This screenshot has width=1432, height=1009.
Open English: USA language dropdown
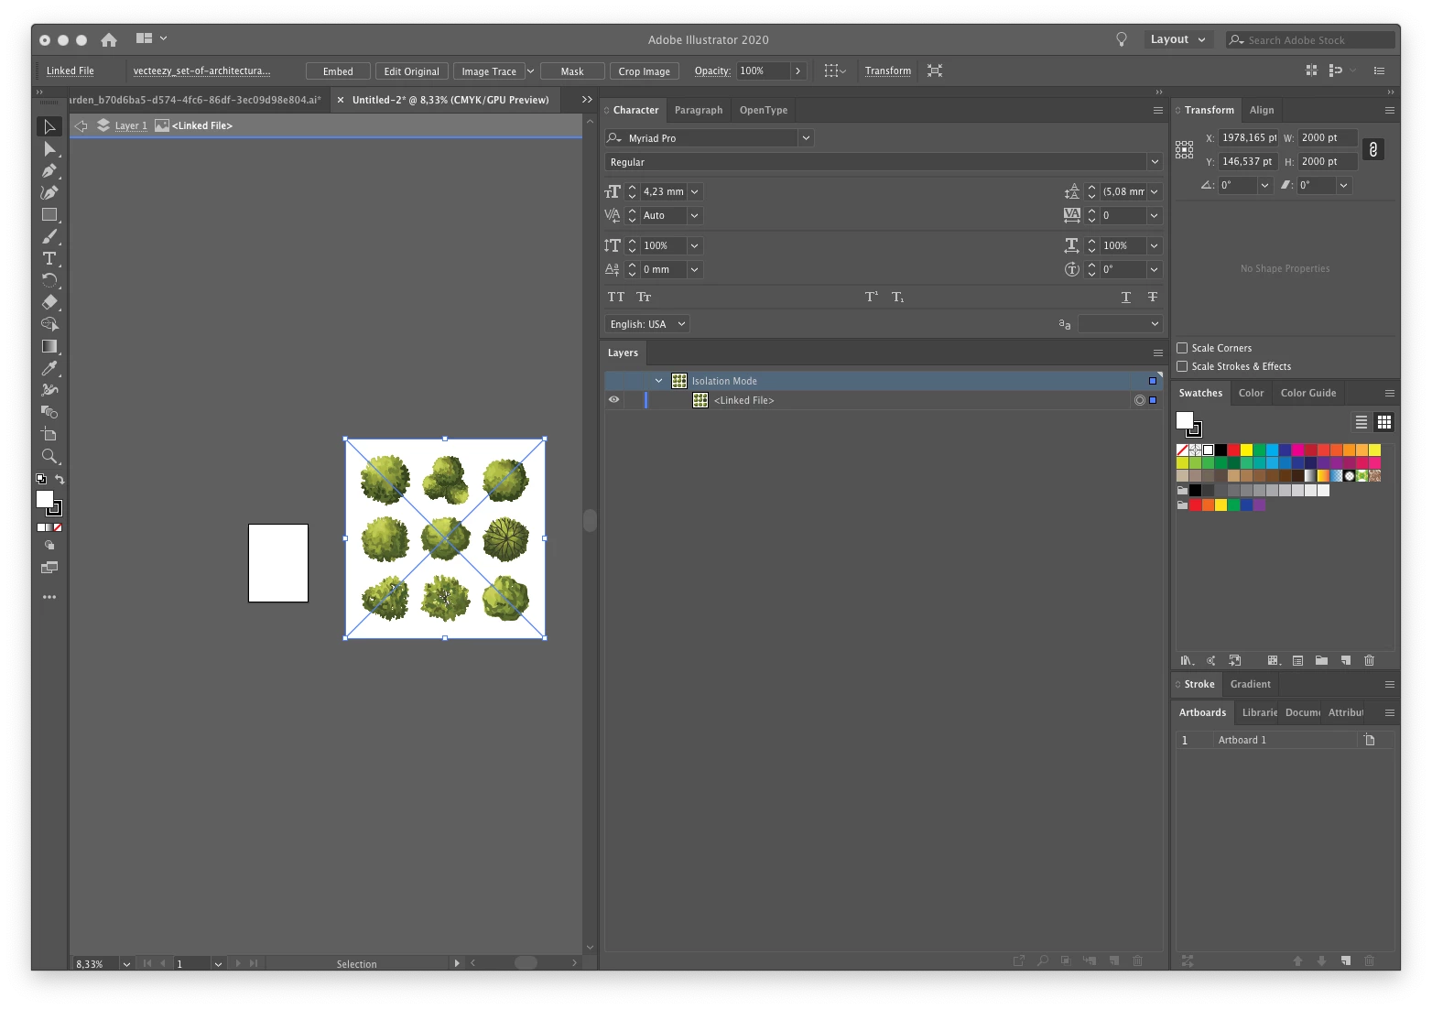tap(647, 324)
